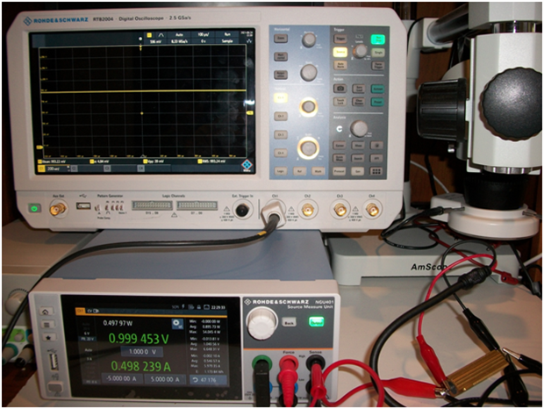544x409 pixels.
Task: Tap the Sample acquisition mode cell
Action: pyautogui.click(x=227, y=41)
